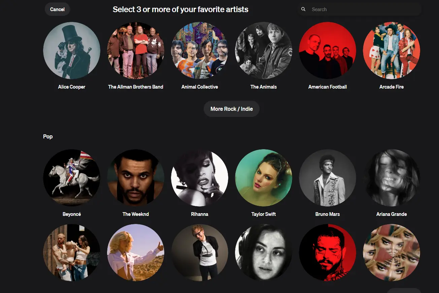
Task: Select the Beyoncé artist photo
Action: click(x=72, y=178)
